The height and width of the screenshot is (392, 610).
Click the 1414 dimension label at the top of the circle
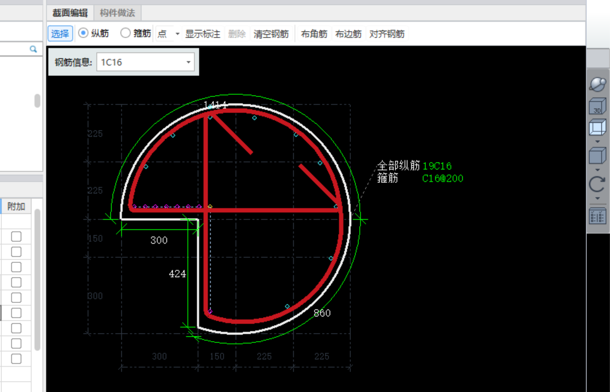click(x=215, y=104)
